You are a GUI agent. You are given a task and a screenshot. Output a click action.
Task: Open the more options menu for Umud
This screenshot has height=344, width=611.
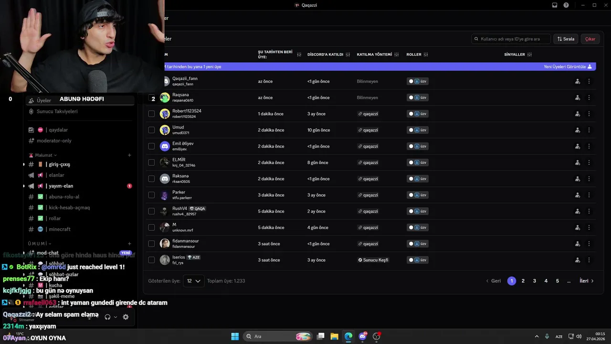[x=589, y=130]
